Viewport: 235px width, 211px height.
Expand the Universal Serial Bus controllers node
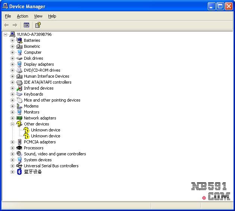(12, 166)
